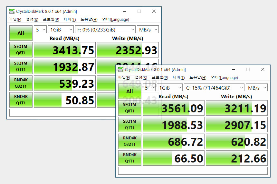Click write result 3211.19 in C: window
The height and width of the screenshot is (184, 277).
(237, 108)
